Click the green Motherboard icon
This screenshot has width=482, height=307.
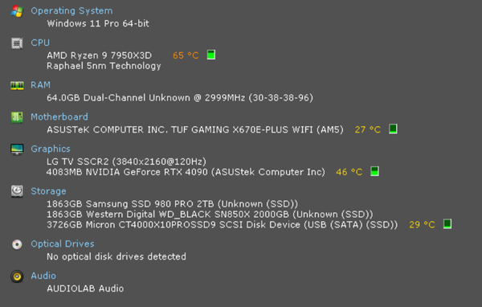tap(17, 117)
